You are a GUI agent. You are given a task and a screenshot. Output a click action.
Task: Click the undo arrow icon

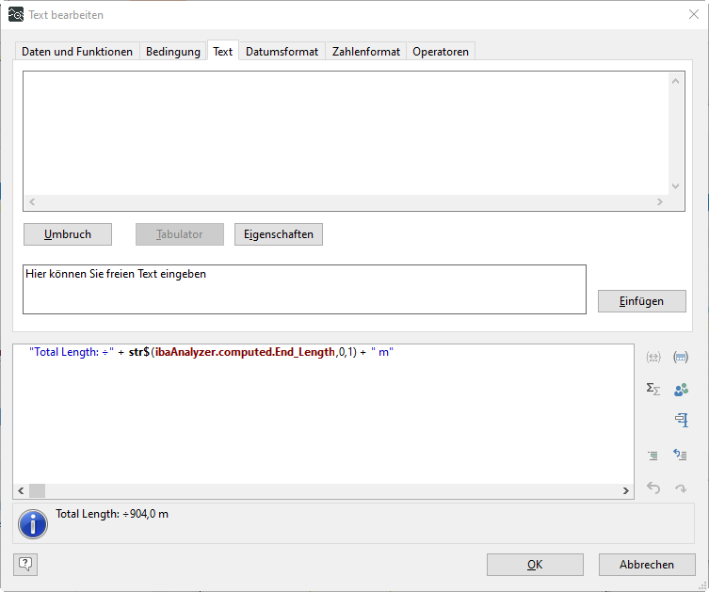pyautogui.click(x=653, y=488)
